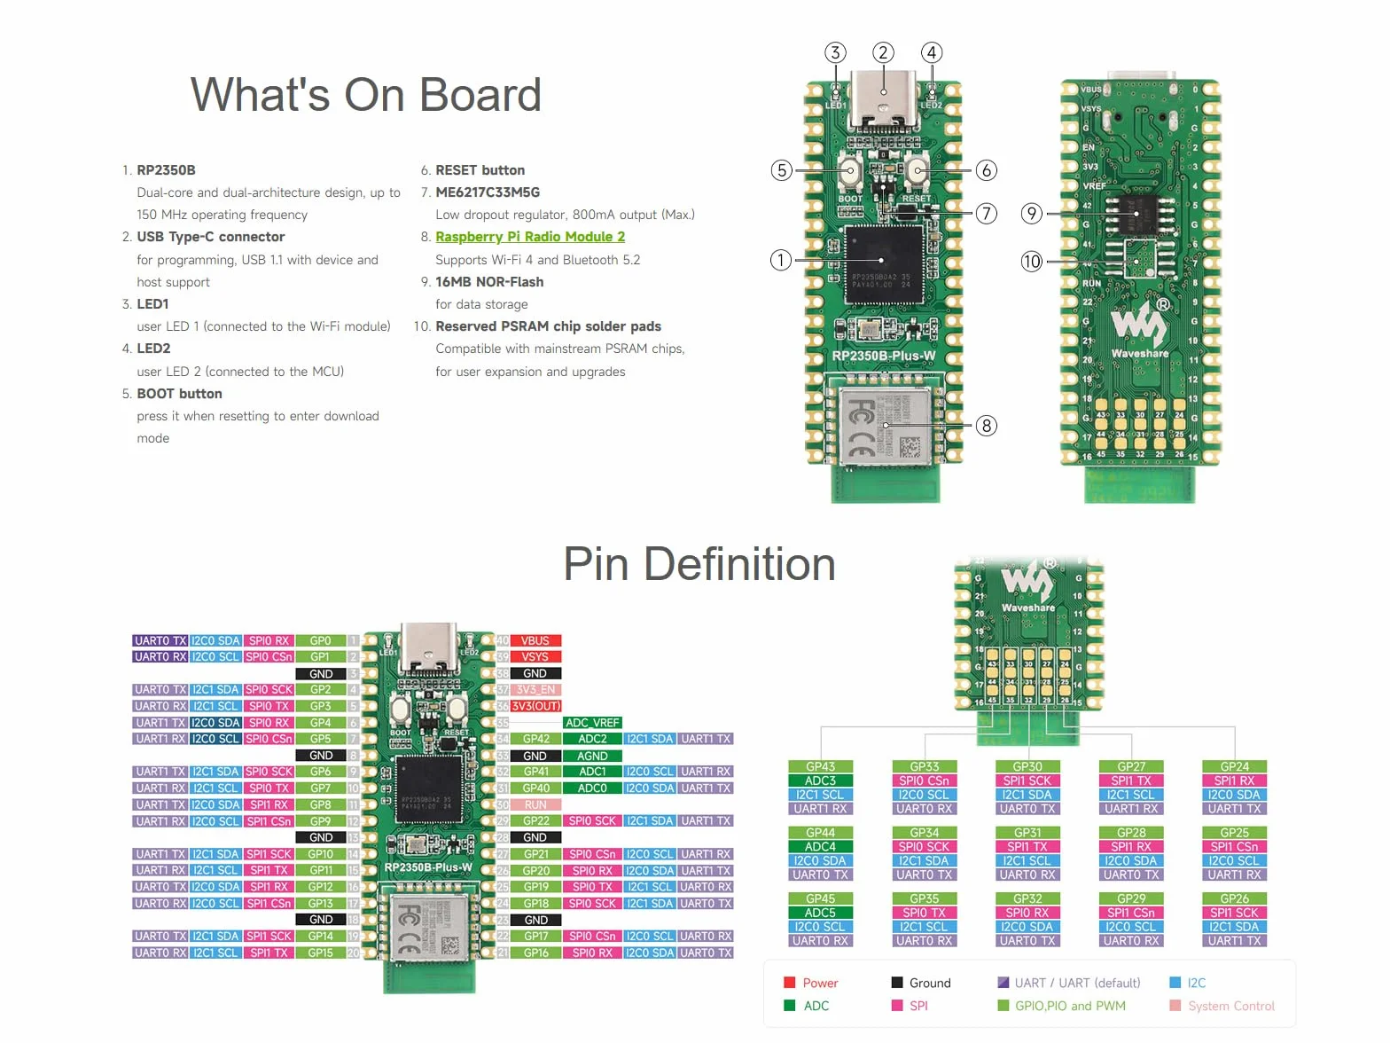Select the "RESET button" list item

[480, 170]
